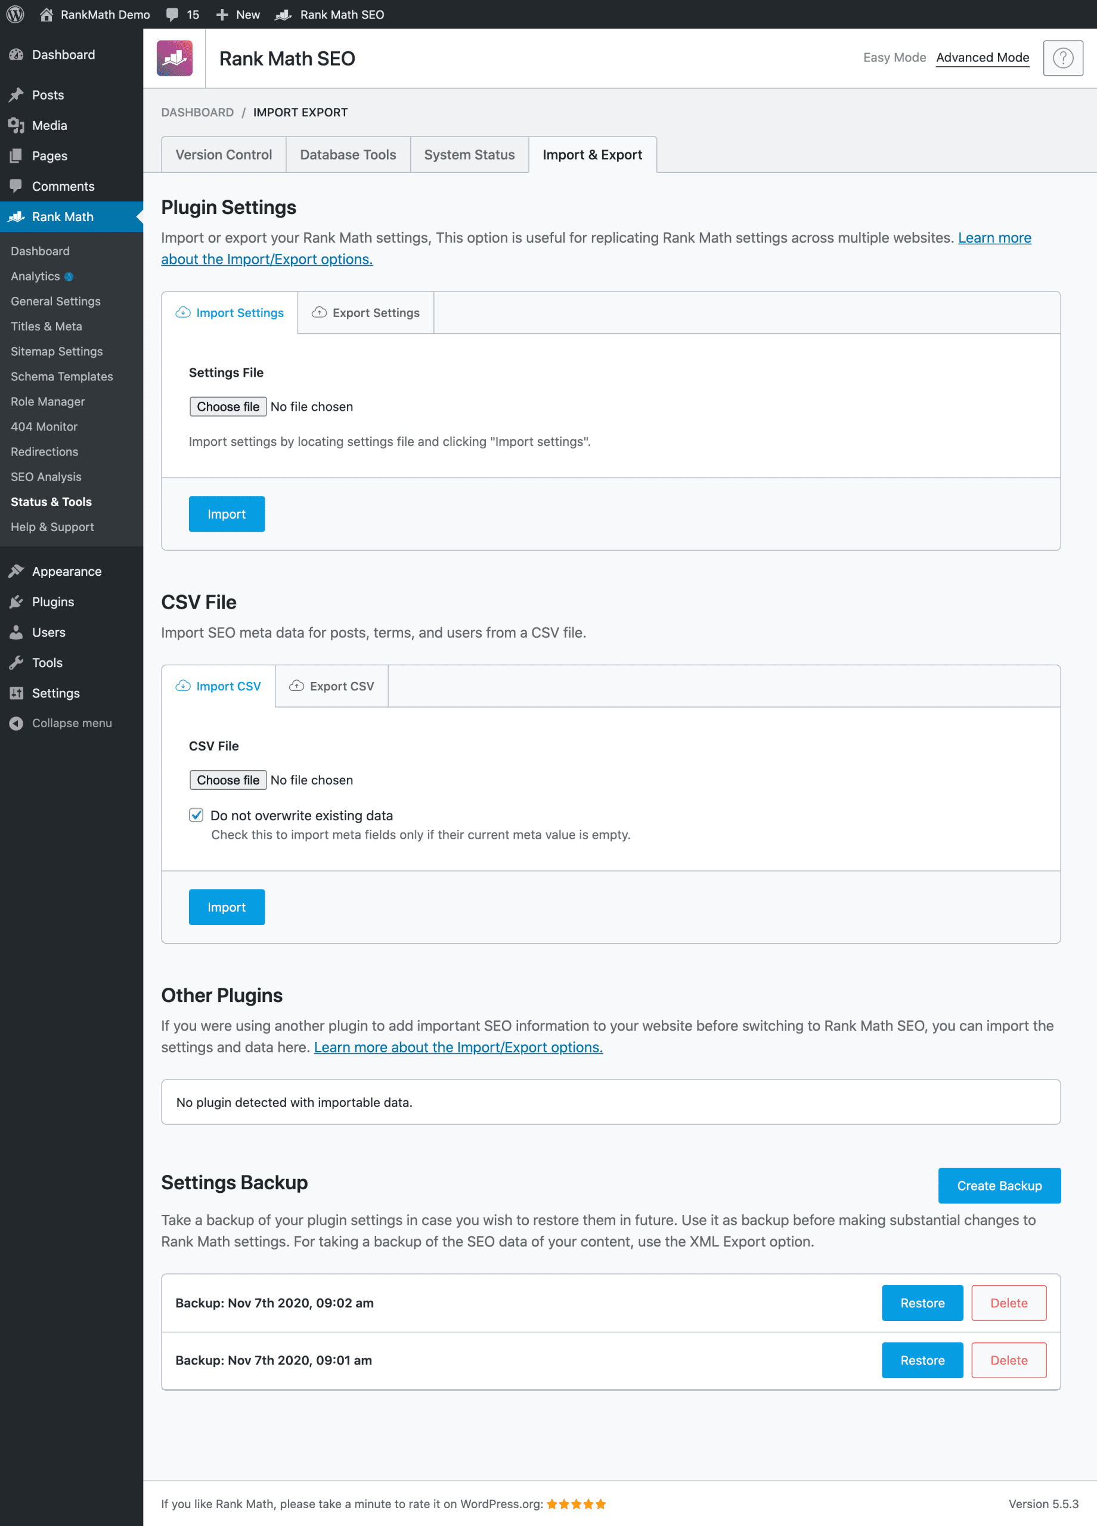Screen dimensions: 1097x1526
Task: Open Learn more link under Other Plugins
Action: pyautogui.click(x=458, y=1047)
